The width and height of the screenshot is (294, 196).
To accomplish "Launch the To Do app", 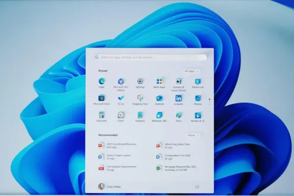I will click(x=121, y=100).
